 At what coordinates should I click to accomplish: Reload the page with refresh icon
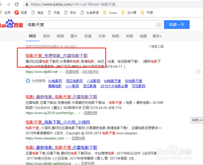point(17,4)
